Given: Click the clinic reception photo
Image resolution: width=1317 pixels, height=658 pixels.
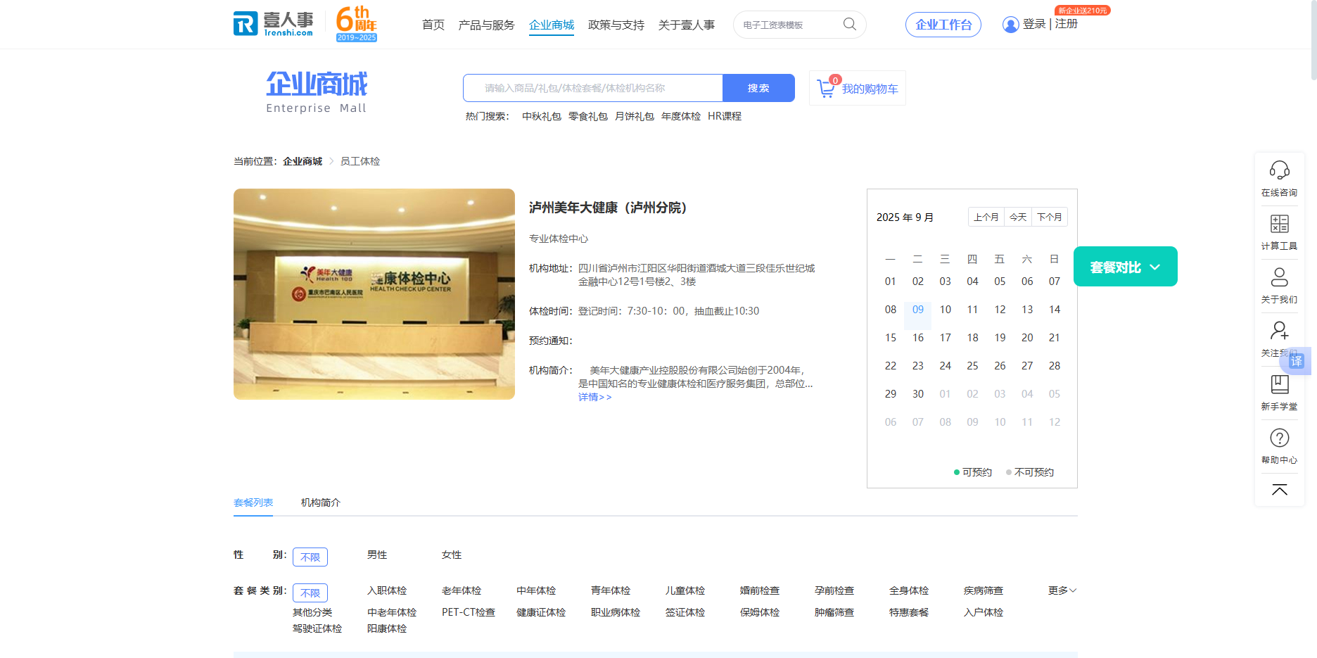Looking at the screenshot, I should [374, 294].
